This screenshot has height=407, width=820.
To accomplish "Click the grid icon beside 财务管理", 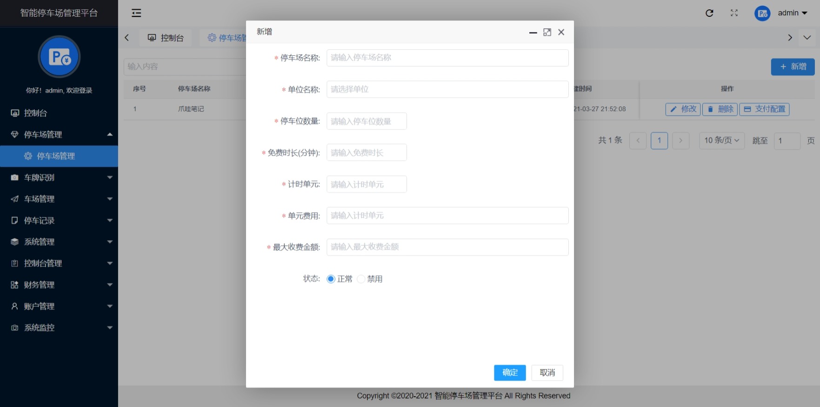I will pos(15,285).
